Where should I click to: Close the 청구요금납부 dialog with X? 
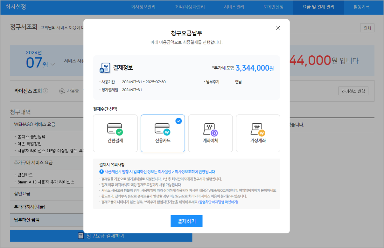pos(278,28)
